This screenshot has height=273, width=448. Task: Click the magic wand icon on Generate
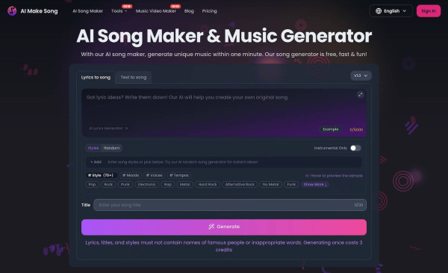211,227
